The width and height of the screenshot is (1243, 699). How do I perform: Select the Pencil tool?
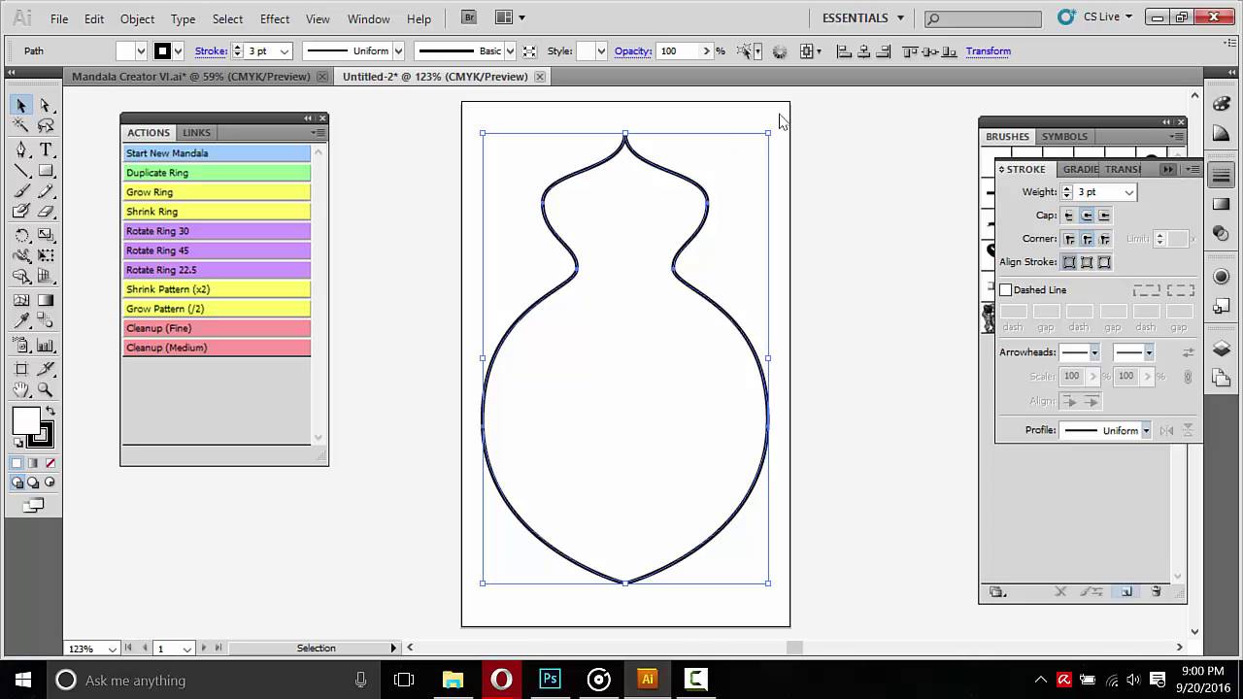point(46,191)
